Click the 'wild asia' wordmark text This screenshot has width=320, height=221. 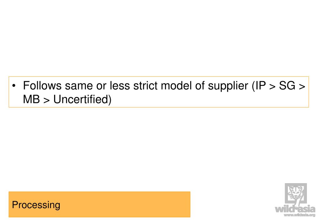[295, 209]
